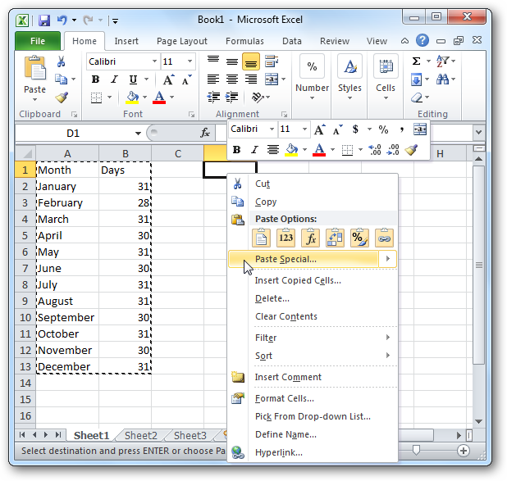Choose the Paste Formulas fx option
The height and width of the screenshot is (481, 507).
[310, 238]
